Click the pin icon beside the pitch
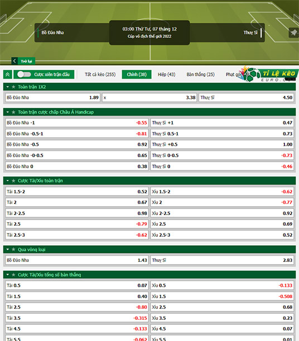 (x=293, y=33)
